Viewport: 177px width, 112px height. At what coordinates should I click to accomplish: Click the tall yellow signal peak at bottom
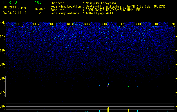pos(108,109)
